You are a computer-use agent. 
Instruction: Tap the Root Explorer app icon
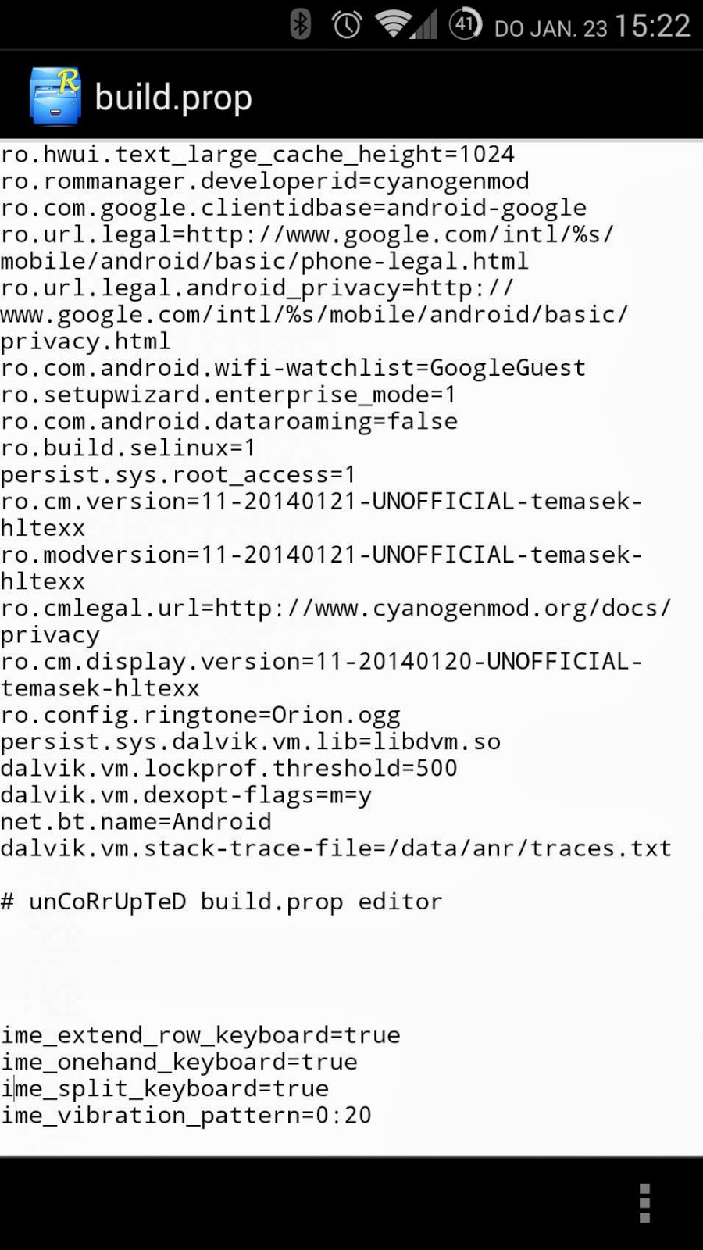(x=55, y=97)
